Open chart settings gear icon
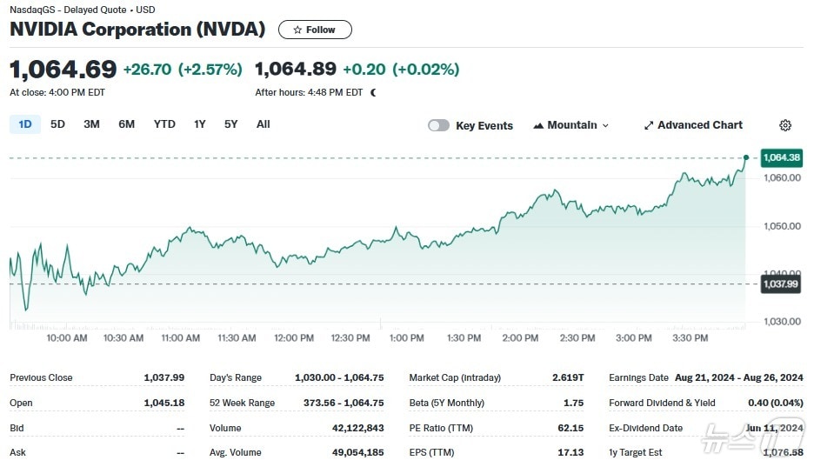 [785, 125]
